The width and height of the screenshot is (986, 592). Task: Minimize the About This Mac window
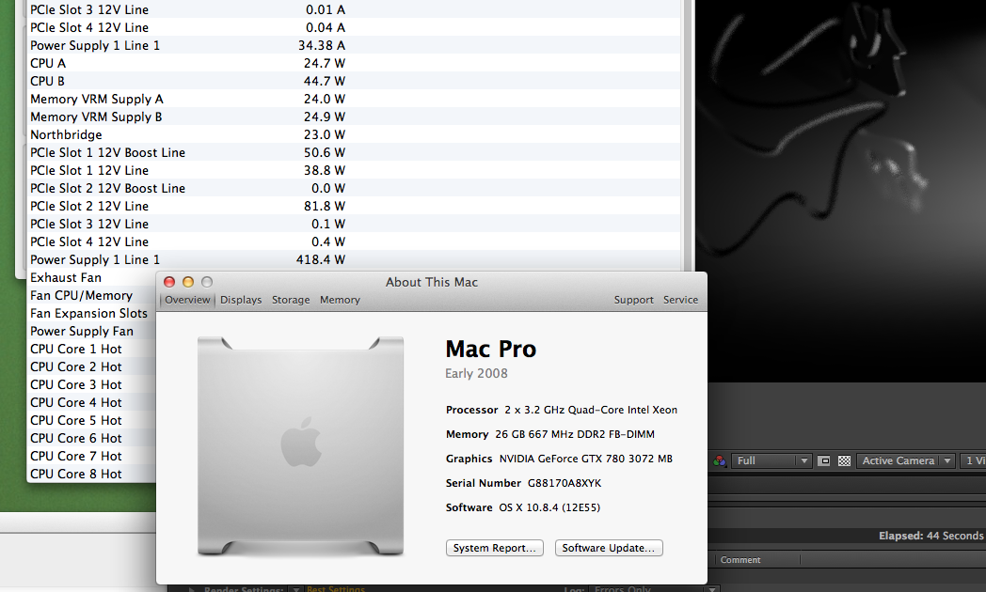[188, 282]
